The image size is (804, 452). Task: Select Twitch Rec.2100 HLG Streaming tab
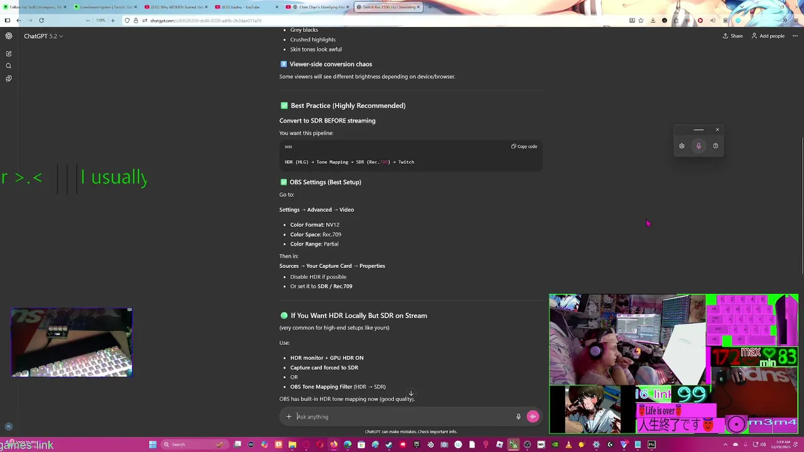(x=388, y=7)
